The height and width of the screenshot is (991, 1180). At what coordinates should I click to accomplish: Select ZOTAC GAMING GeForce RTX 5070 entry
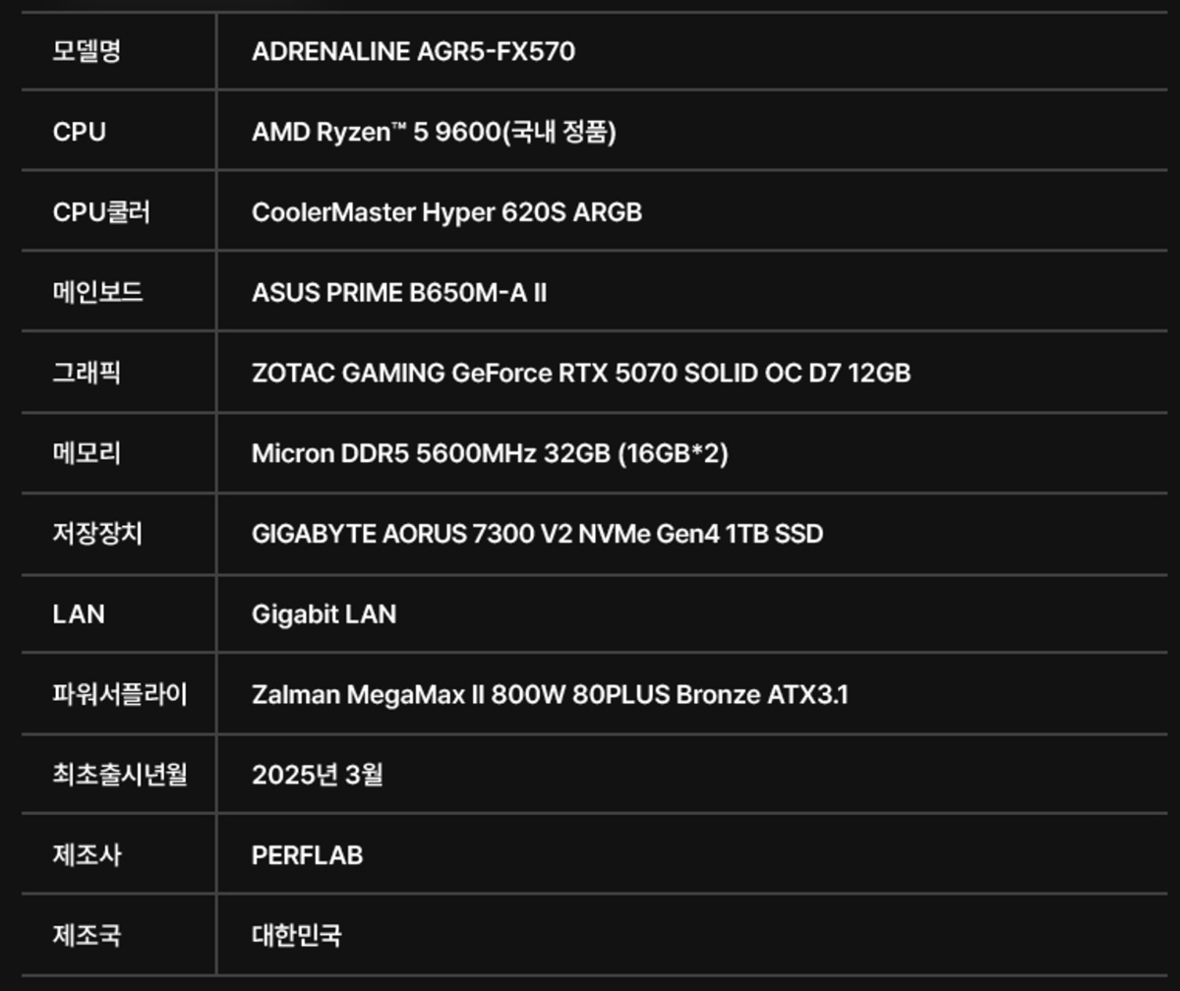tap(581, 374)
